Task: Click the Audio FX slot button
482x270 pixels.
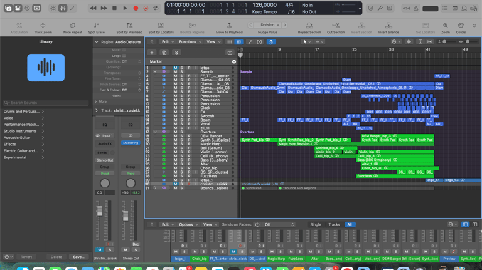Action: tap(104, 143)
